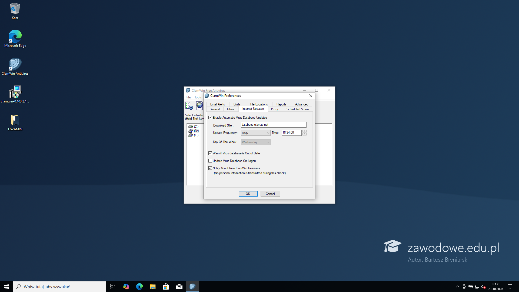Click the globe update toolbar icon in ClamWin
This screenshot has width=519, height=292.
coord(199,106)
